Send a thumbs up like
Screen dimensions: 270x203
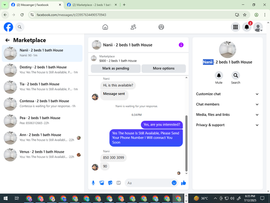click(184, 183)
